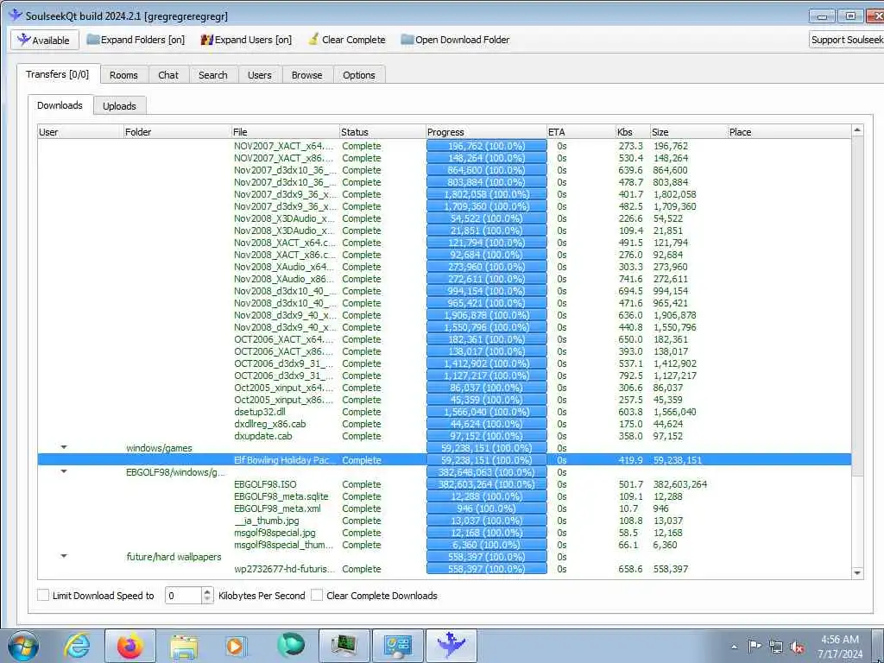Select the Downloads sub-tab

tap(60, 104)
